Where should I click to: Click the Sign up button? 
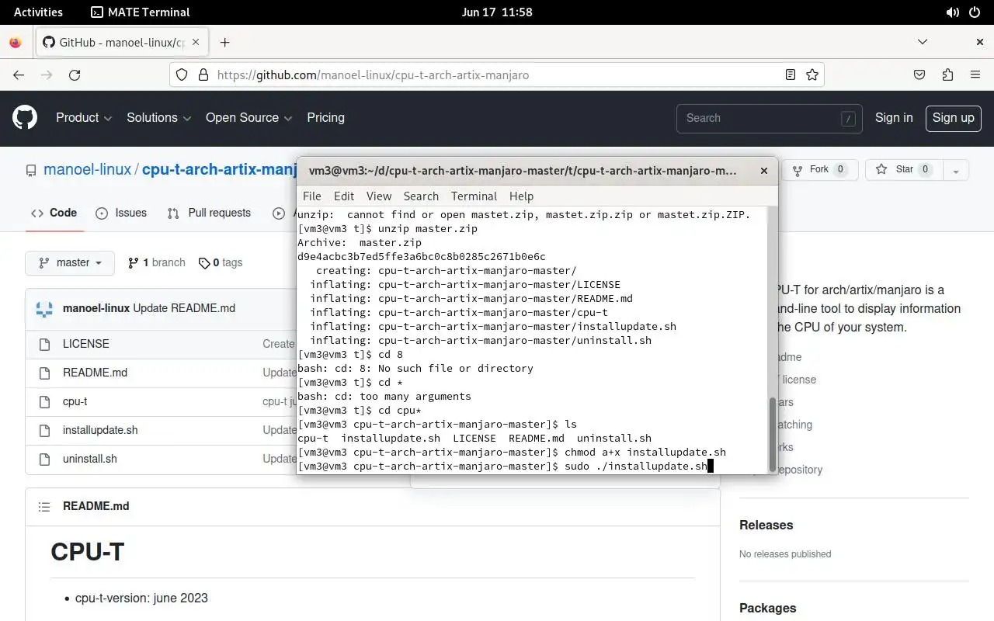[x=953, y=118]
